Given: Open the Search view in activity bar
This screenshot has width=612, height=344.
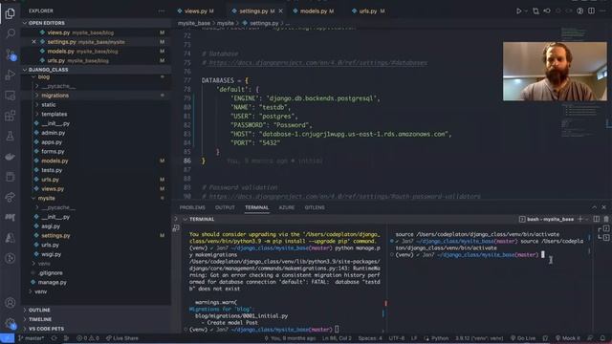Looking at the screenshot, I should tap(11, 33).
